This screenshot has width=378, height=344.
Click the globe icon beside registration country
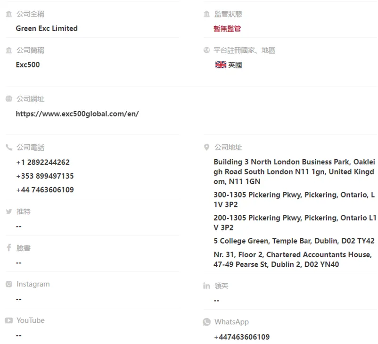[206, 50]
